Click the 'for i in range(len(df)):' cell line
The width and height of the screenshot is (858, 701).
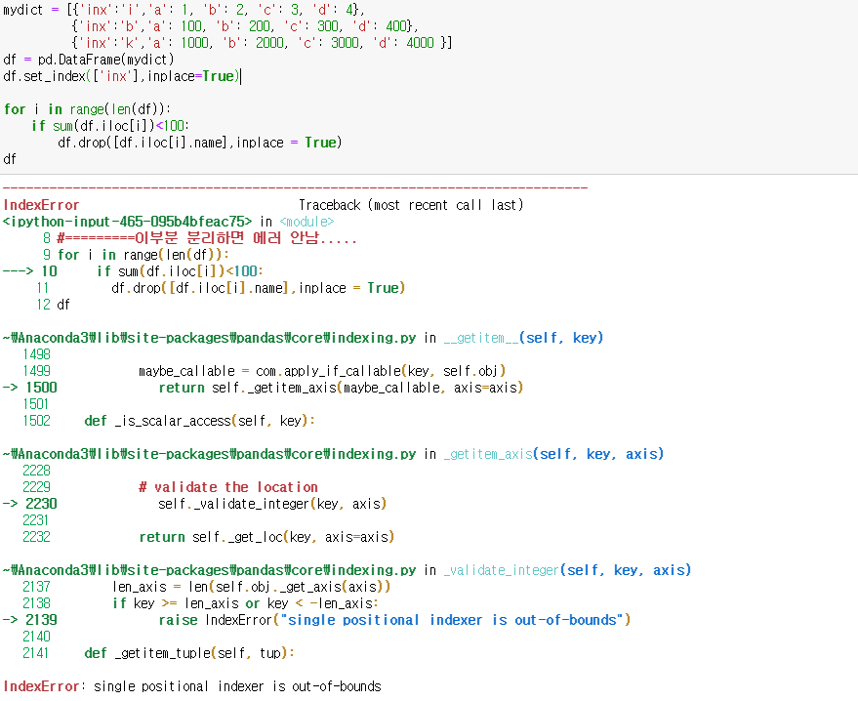[87, 109]
